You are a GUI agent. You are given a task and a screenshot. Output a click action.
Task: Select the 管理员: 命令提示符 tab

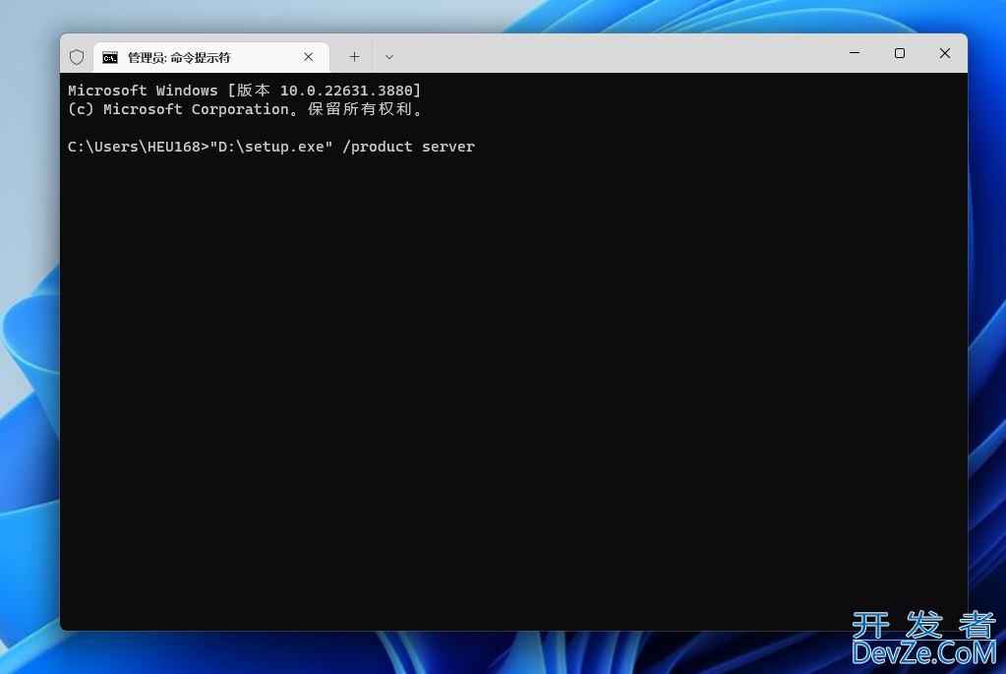point(211,57)
